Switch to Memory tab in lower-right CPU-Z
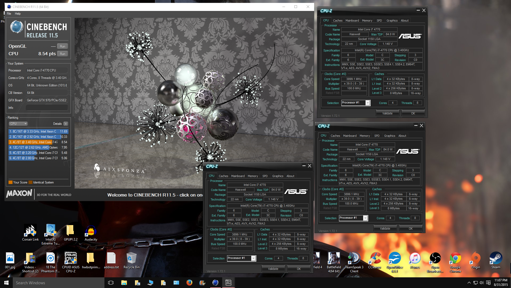Screen dimensions: 511x288 click(x=365, y=136)
